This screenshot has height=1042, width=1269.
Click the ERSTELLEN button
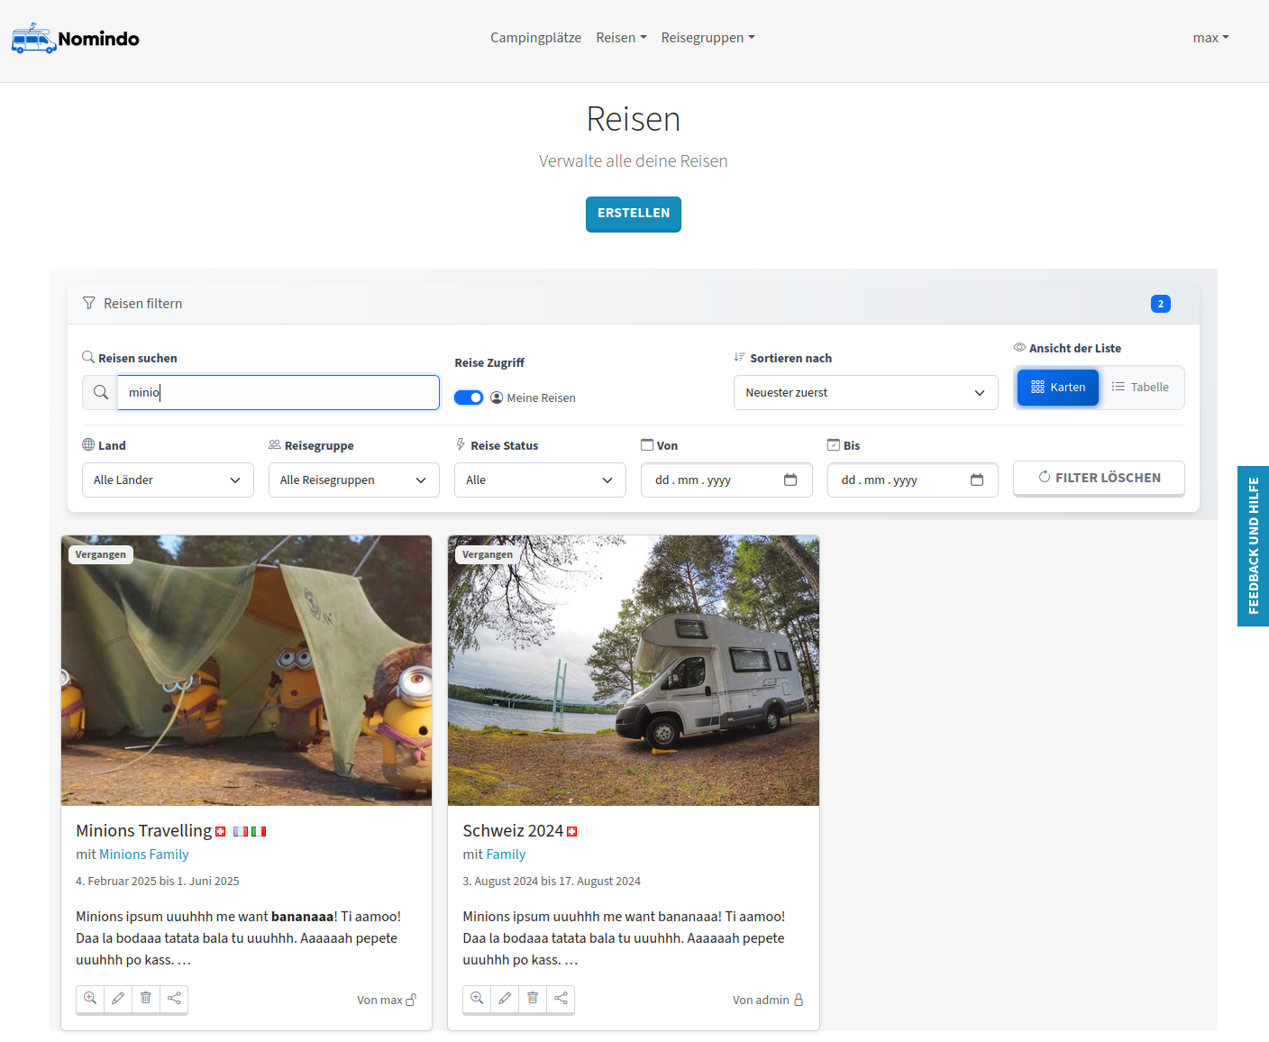coord(634,214)
